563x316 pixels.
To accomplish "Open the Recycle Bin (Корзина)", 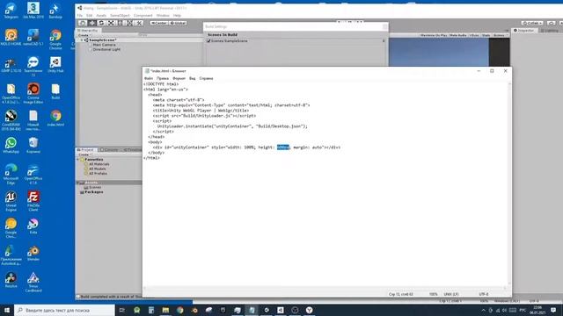I will click(x=33, y=145).
